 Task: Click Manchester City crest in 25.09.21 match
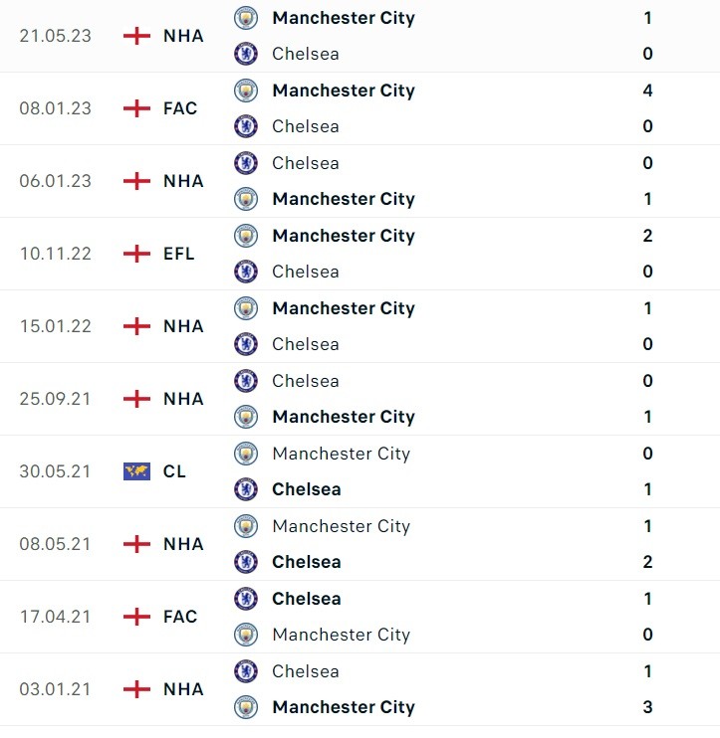coord(245,417)
